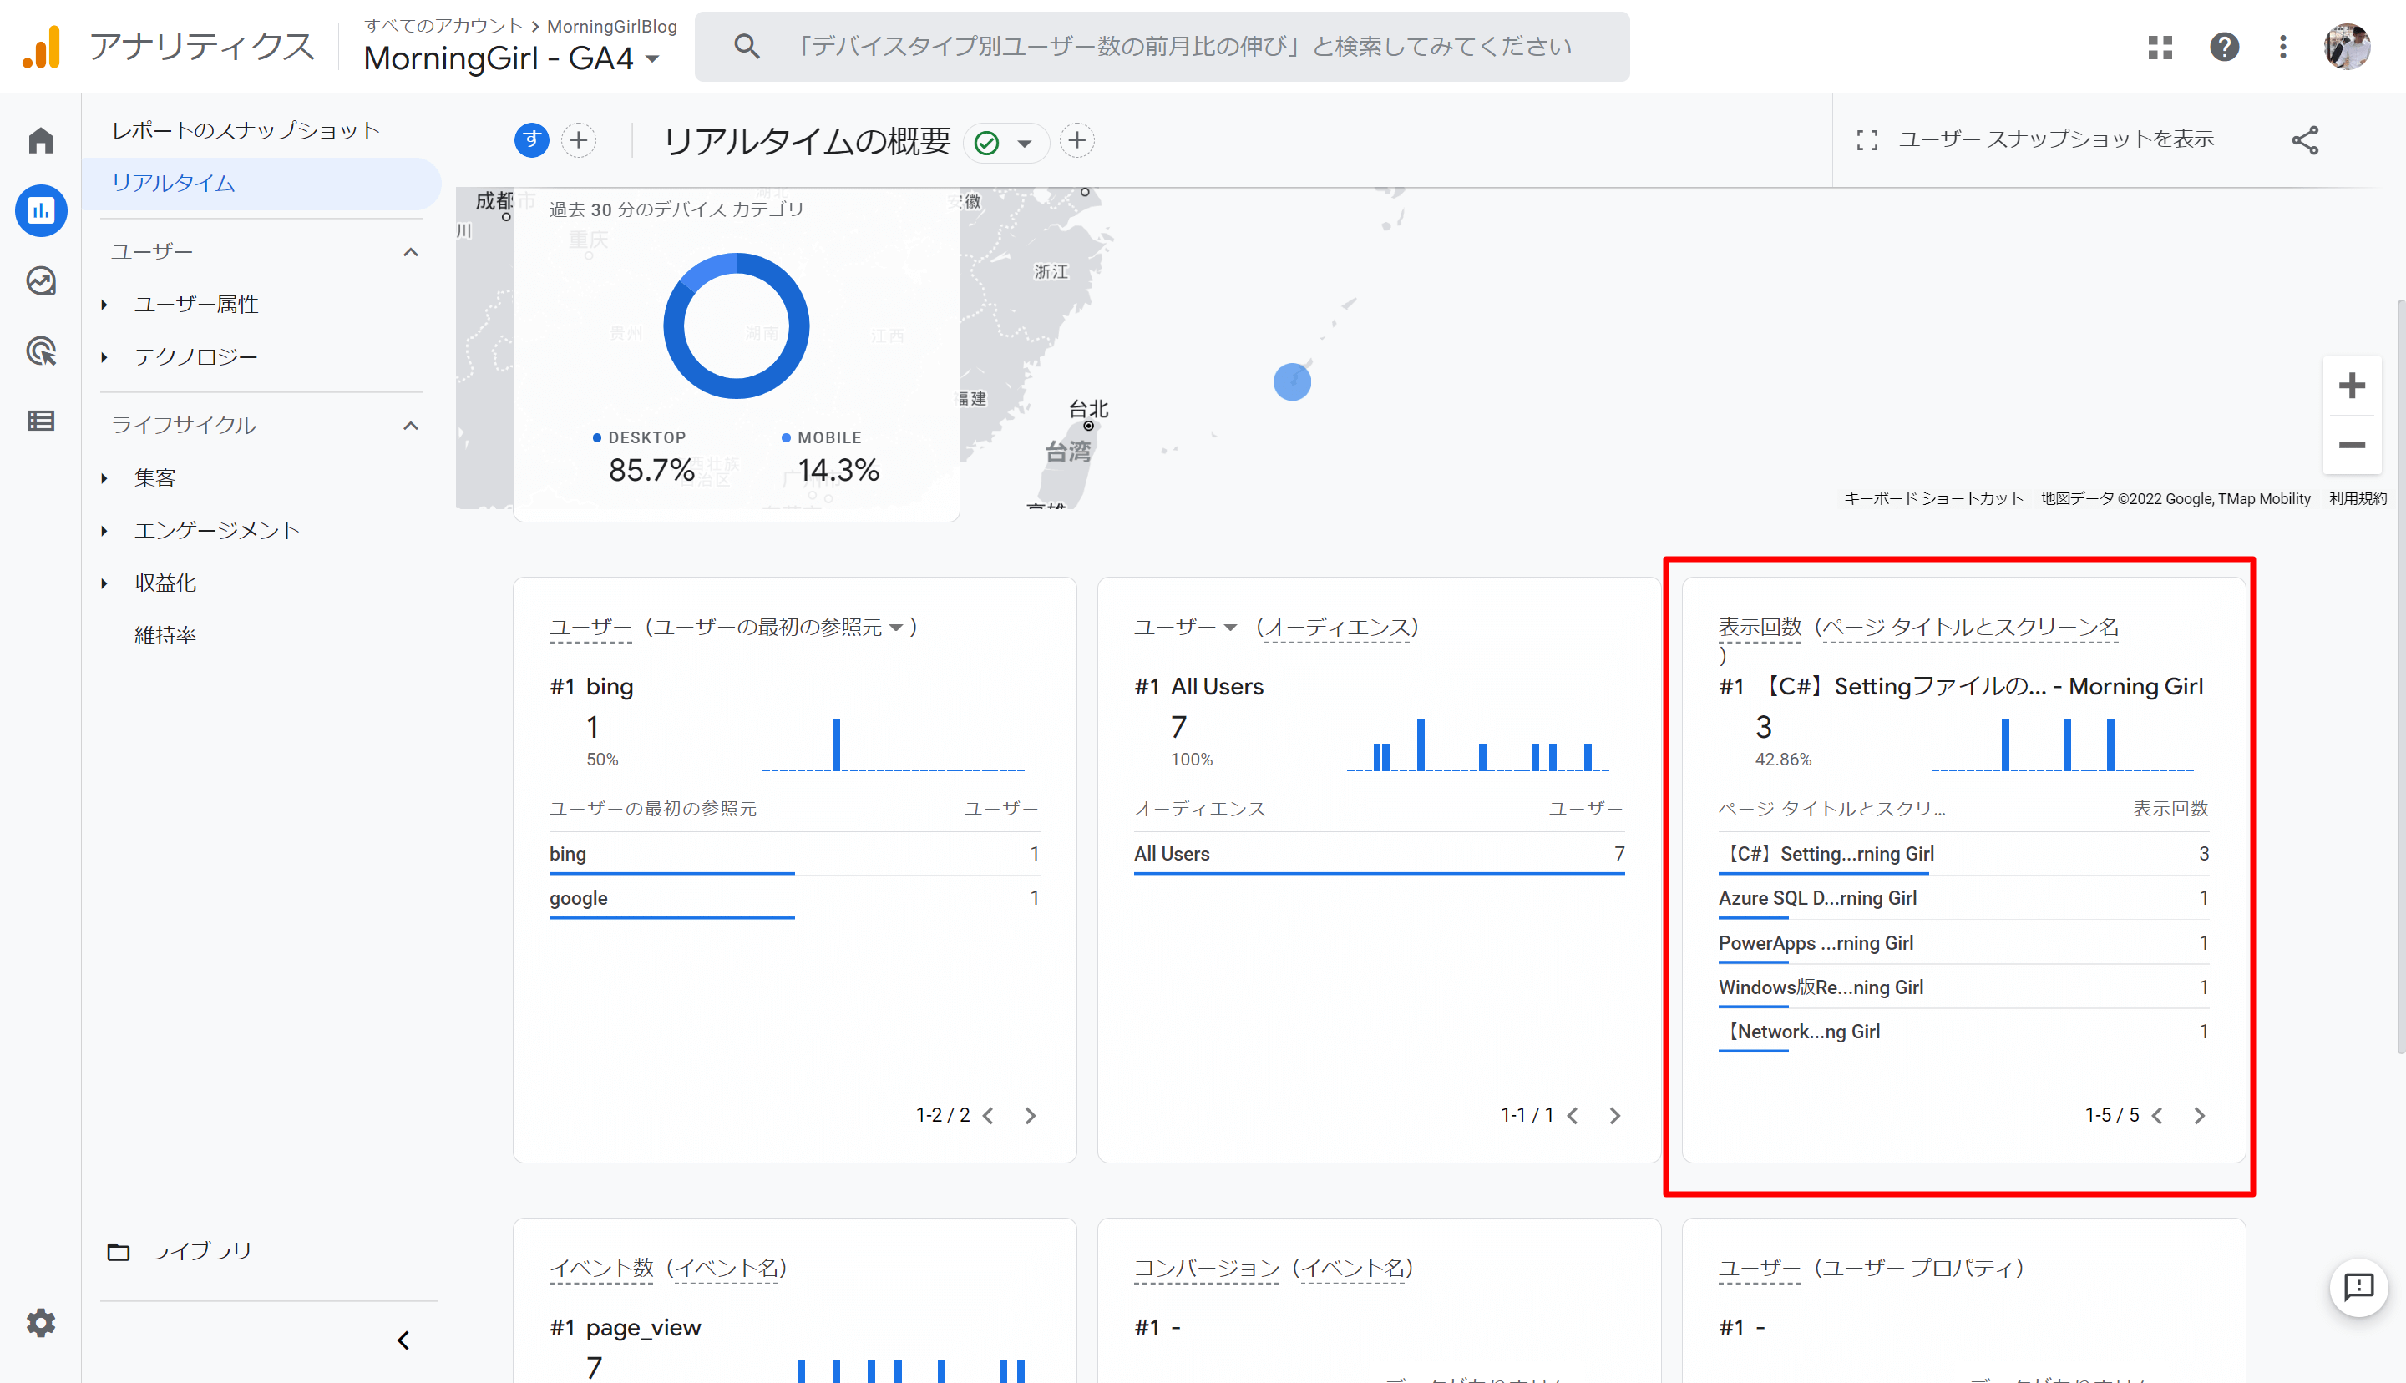Open the ユーザーの最初の参照元 dimension dropdown
This screenshot has height=1383, width=2406.
coord(896,628)
